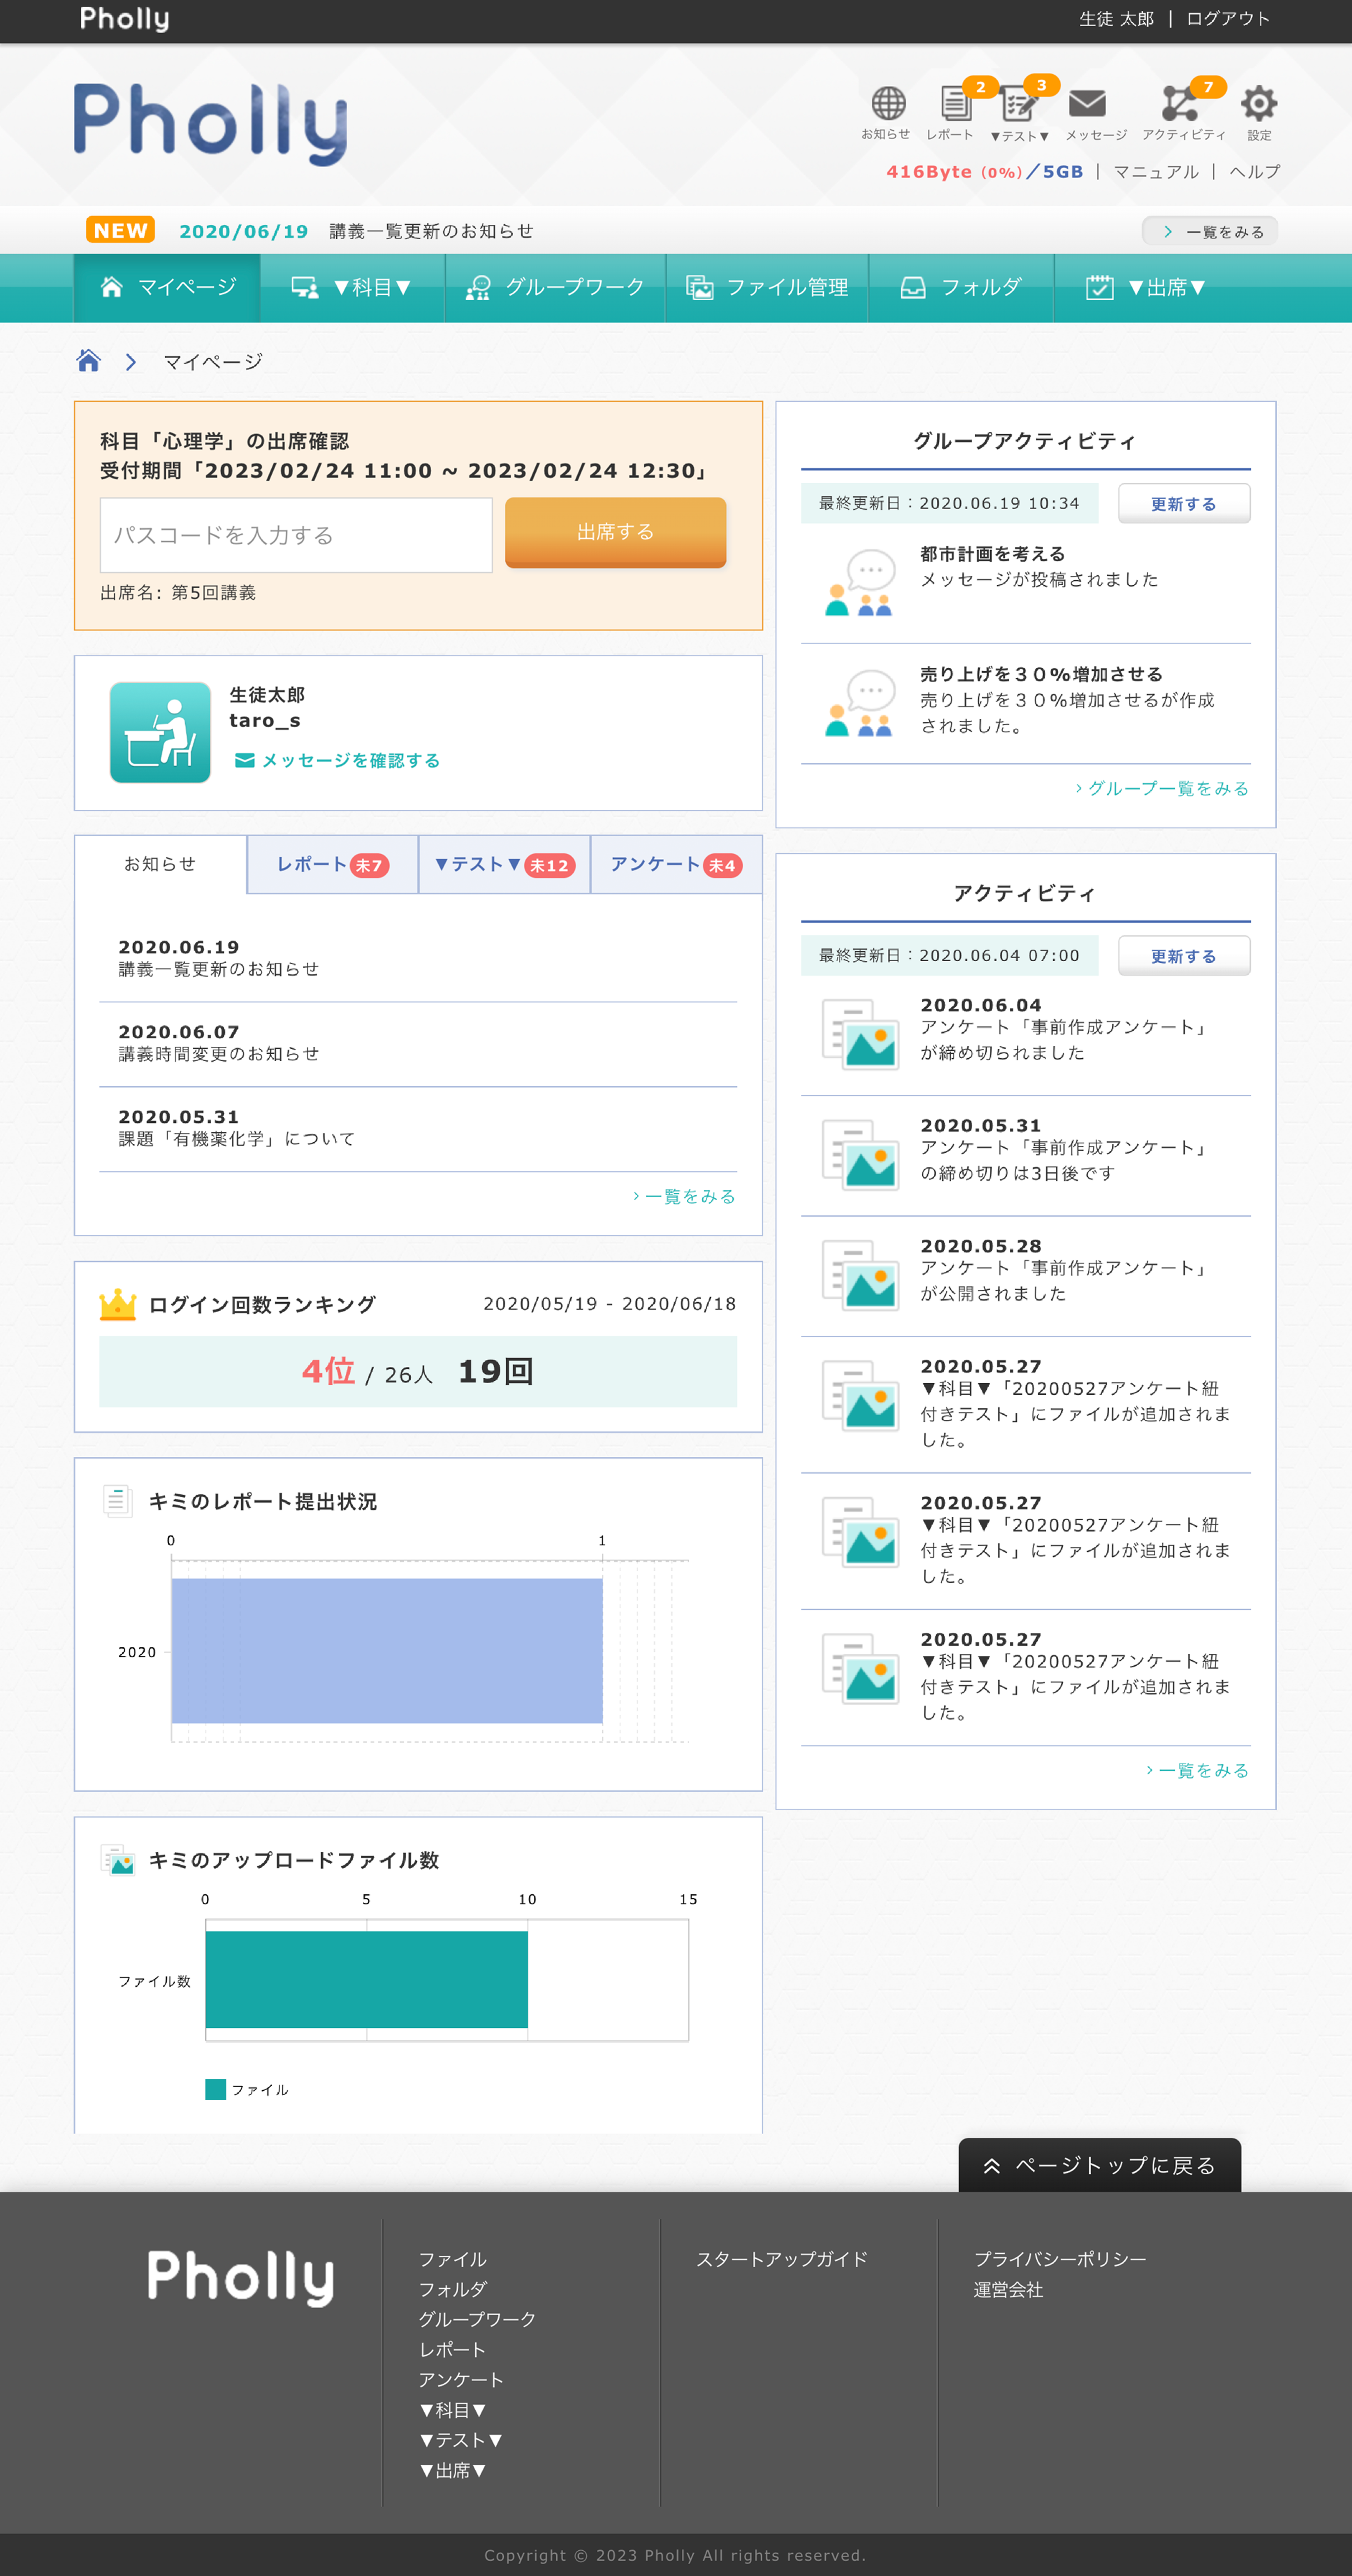Click the ページトップに戻る button
Image resolution: width=1352 pixels, height=2576 pixels.
pos(1099,2165)
